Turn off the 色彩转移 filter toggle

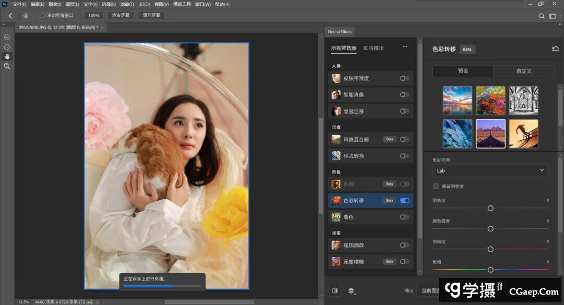(x=404, y=200)
